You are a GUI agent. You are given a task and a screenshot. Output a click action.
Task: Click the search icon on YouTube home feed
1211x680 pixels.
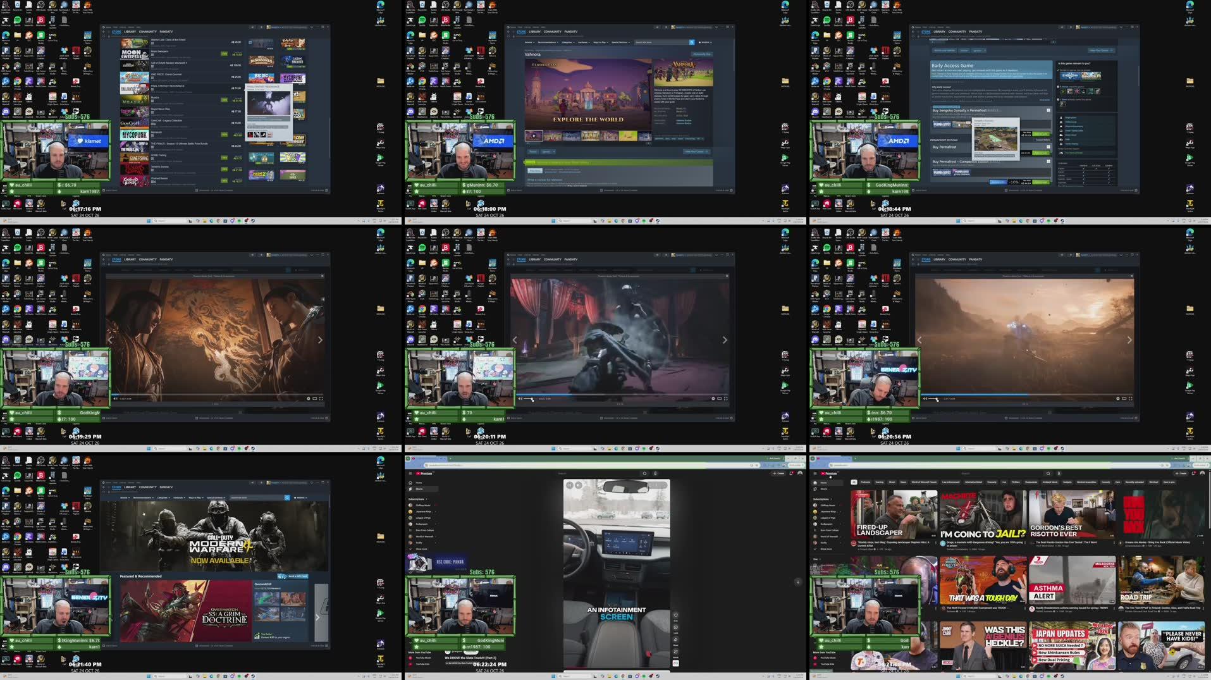click(1048, 473)
